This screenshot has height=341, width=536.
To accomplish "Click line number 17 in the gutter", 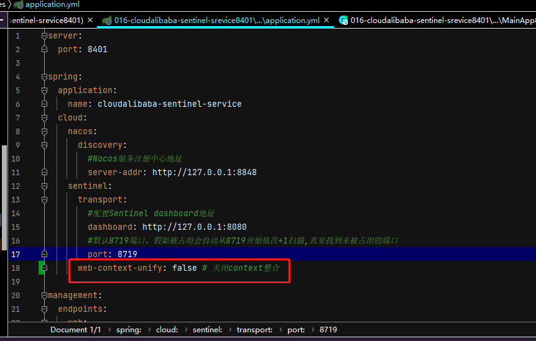I will pyautogui.click(x=16, y=254).
